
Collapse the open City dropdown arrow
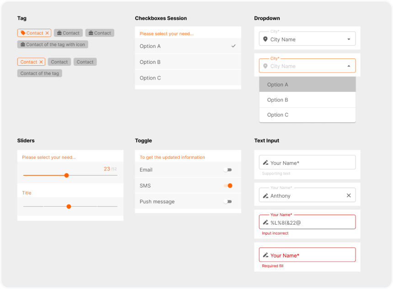349,66
